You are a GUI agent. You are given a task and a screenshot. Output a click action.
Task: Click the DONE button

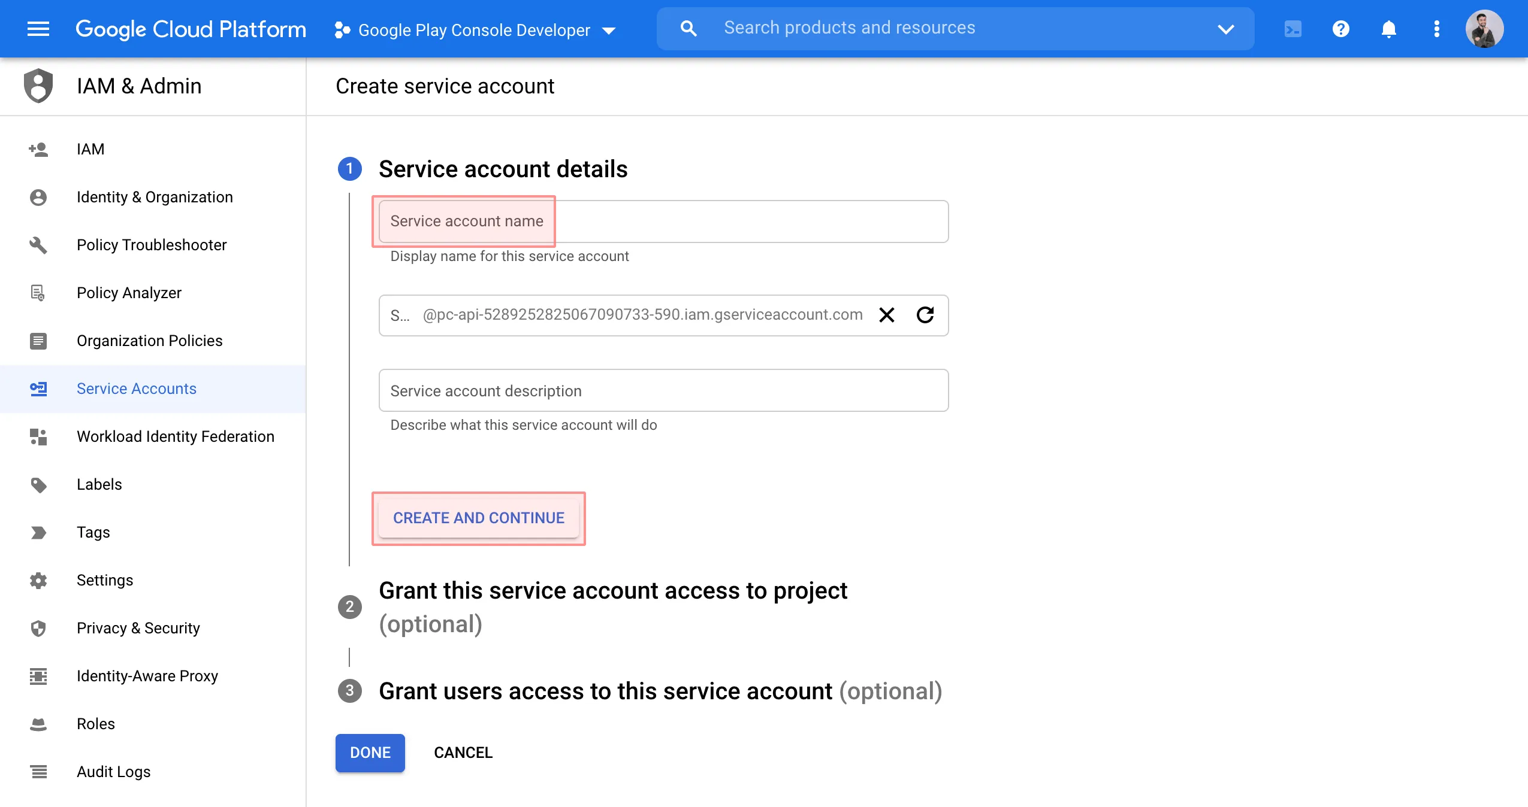point(369,753)
